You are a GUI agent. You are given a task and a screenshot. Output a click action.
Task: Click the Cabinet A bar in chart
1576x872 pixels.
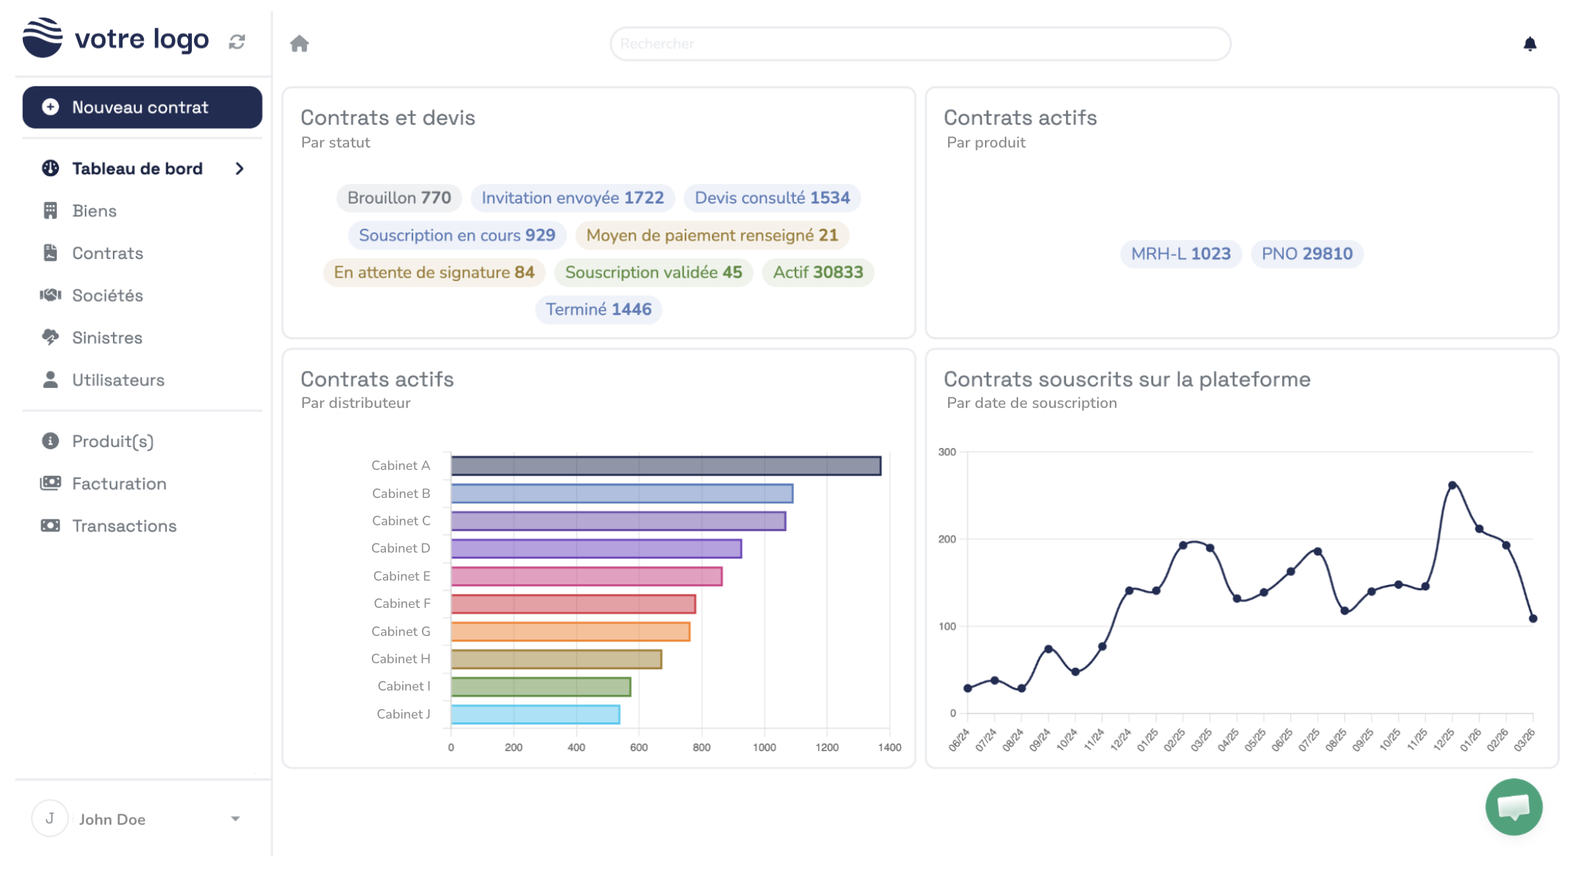tap(666, 466)
